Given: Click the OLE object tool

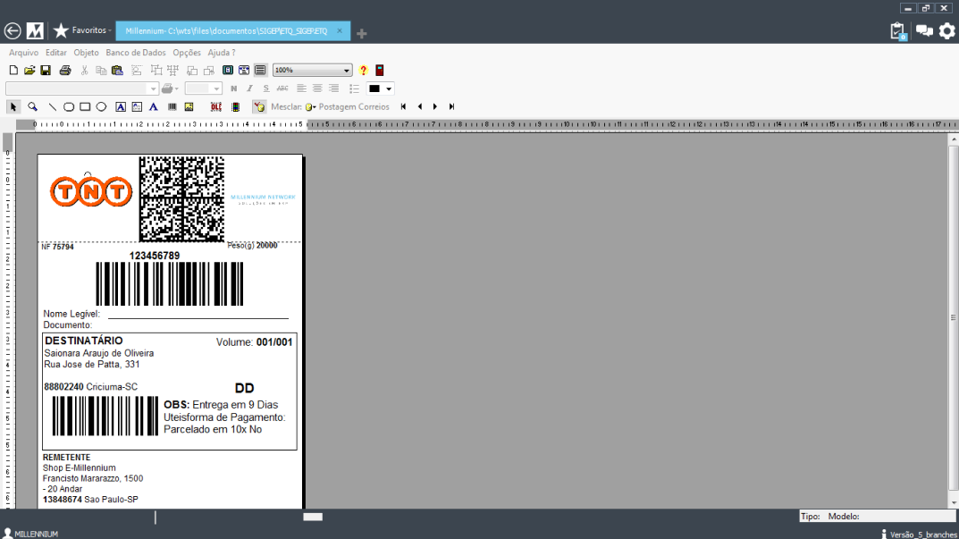Looking at the screenshot, I should point(216,106).
